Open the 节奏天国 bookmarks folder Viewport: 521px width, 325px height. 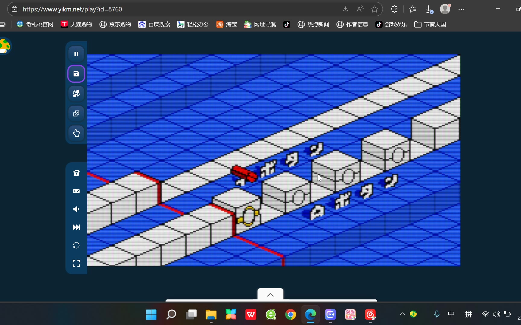pyautogui.click(x=430, y=24)
